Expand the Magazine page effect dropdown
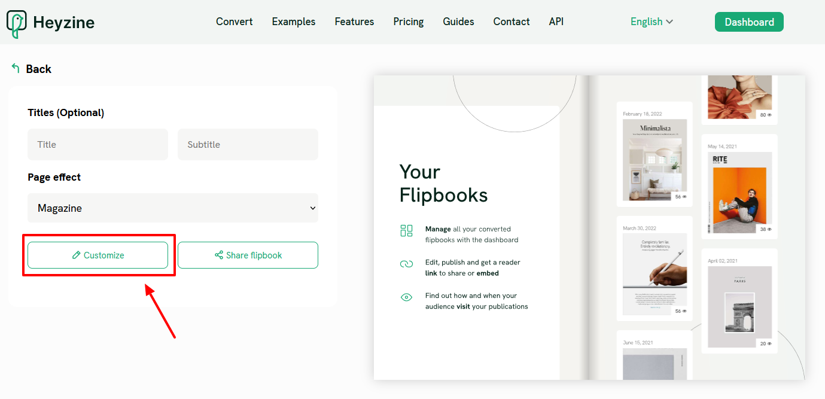The width and height of the screenshot is (825, 399). click(173, 208)
